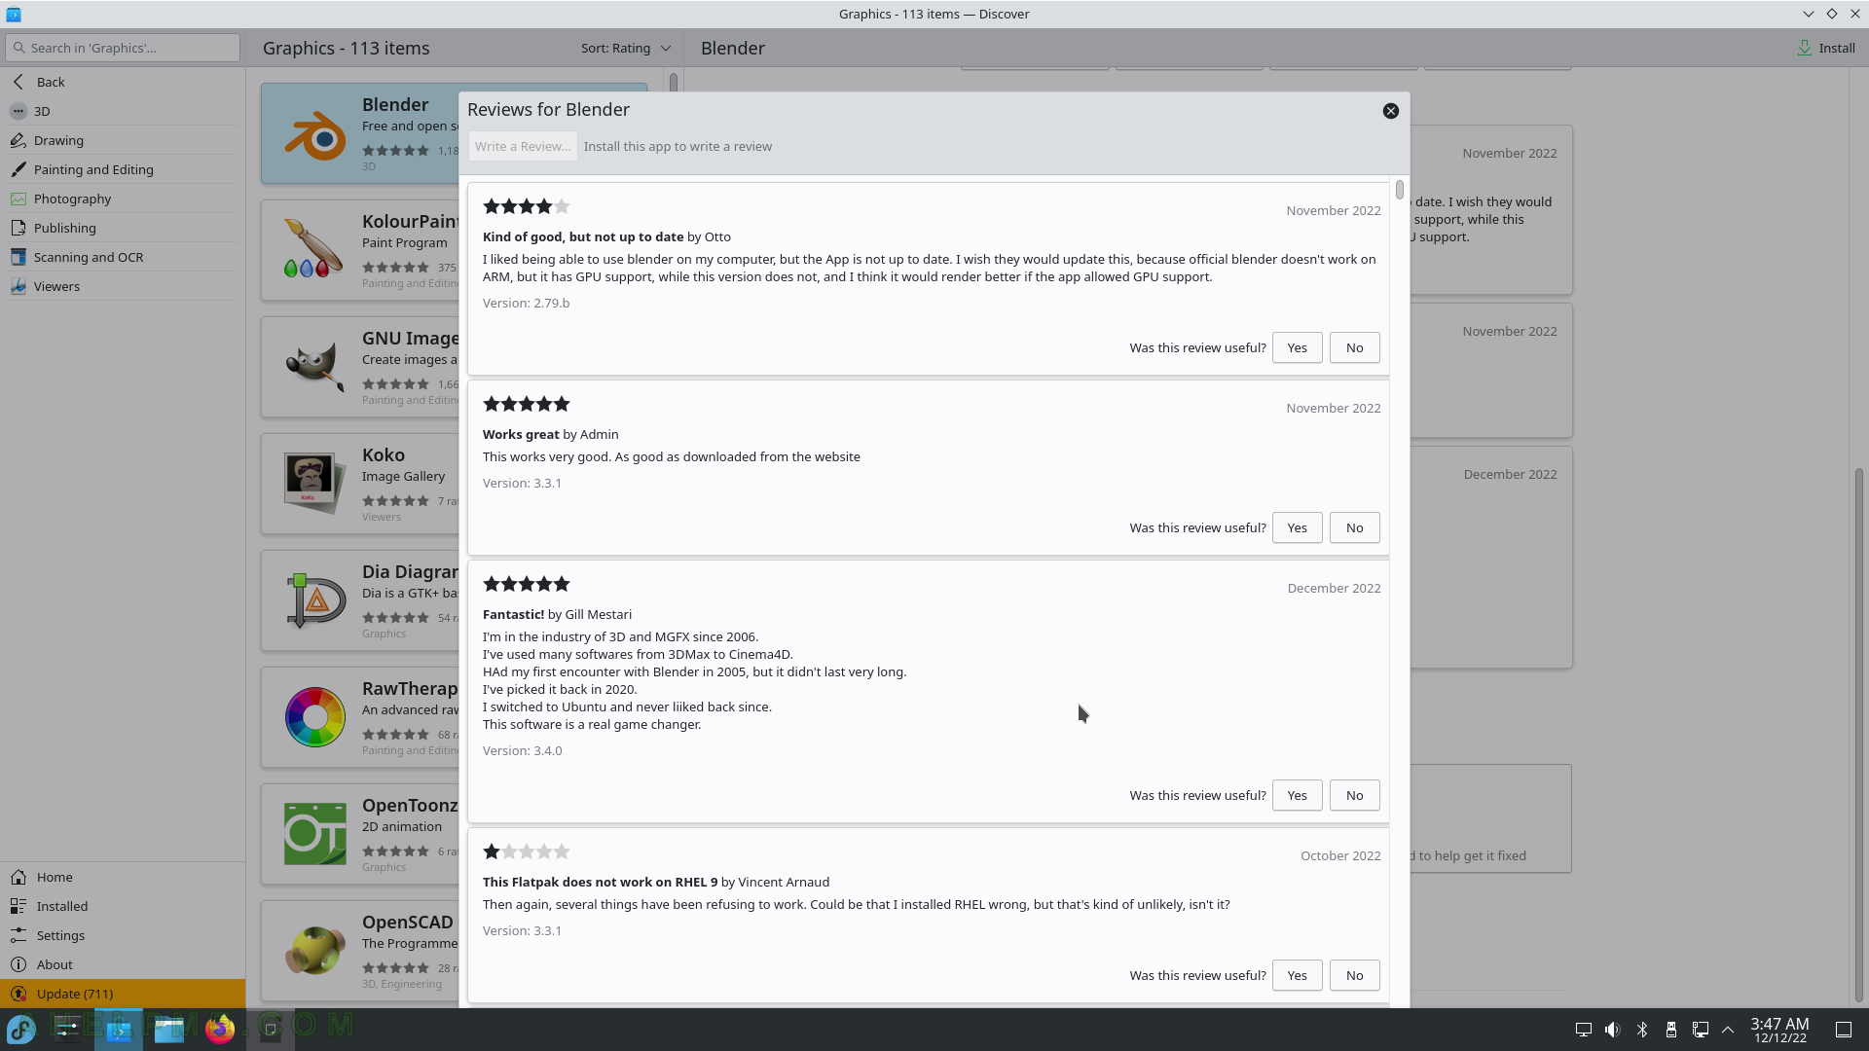Expand the hidden system tray icons arrow
The height and width of the screenshot is (1051, 1869).
pos(1728,1030)
